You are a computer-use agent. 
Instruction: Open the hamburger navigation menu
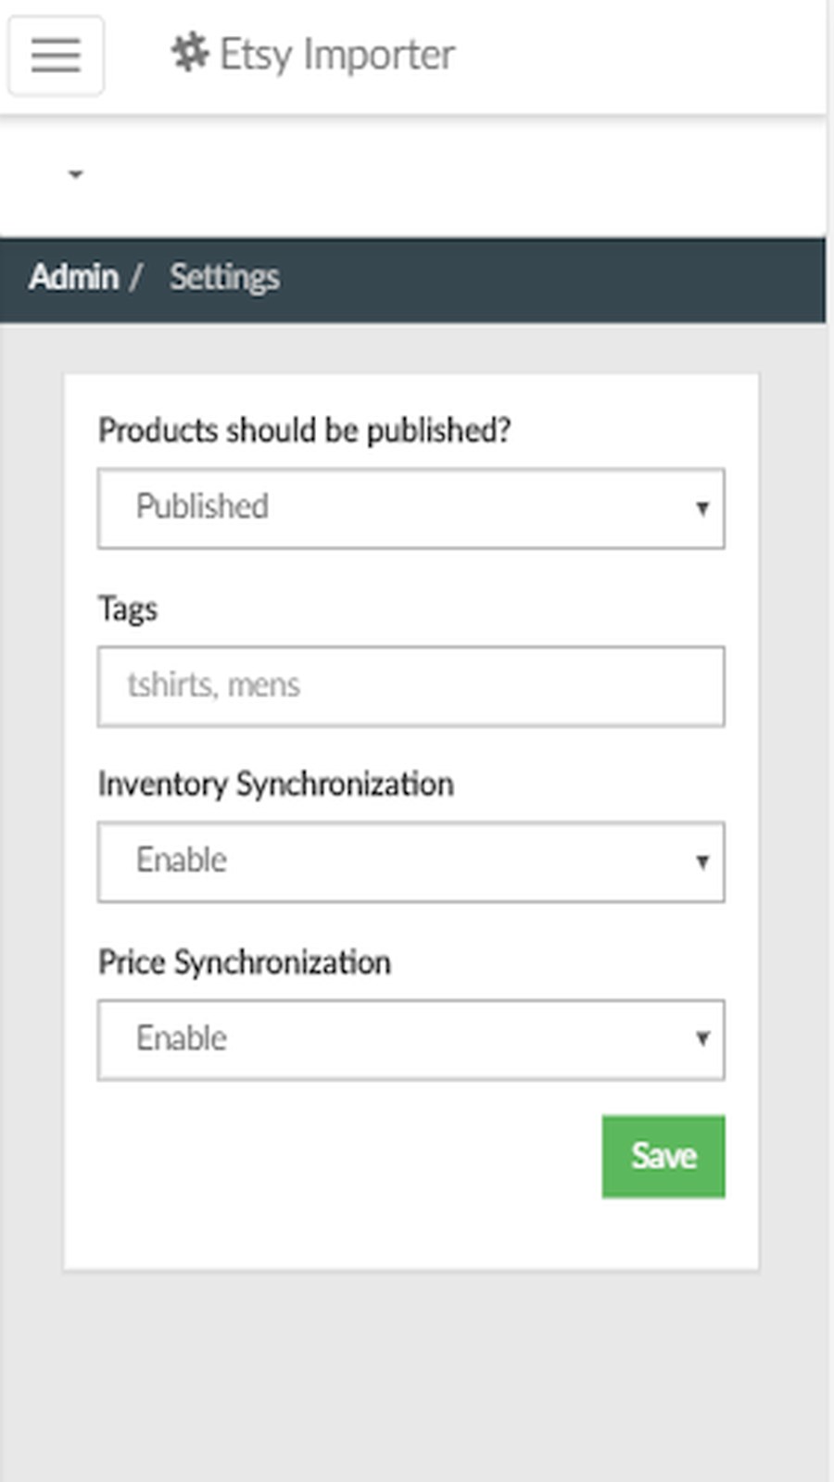56,56
